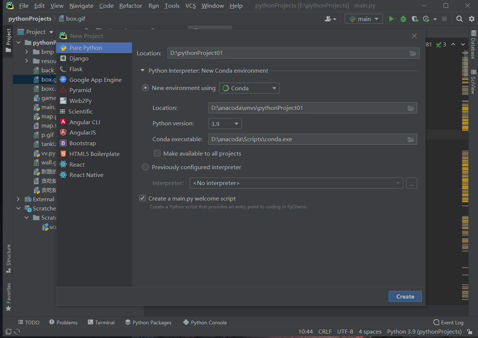The height and width of the screenshot is (338, 478).
Task: Open interpreter options ellipsis button
Action: pos(412,183)
